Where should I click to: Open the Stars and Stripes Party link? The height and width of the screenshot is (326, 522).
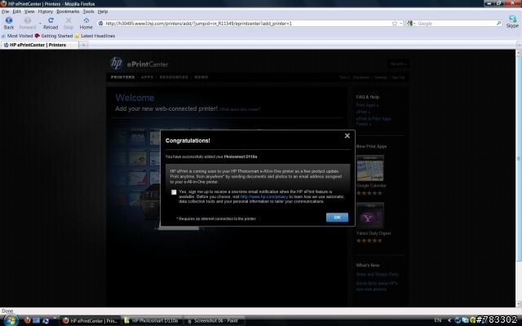coord(377,275)
